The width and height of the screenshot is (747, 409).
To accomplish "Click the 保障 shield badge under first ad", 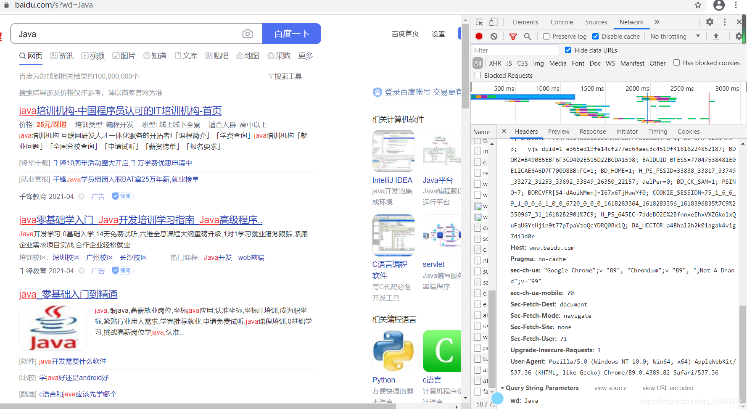I will pos(122,196).
